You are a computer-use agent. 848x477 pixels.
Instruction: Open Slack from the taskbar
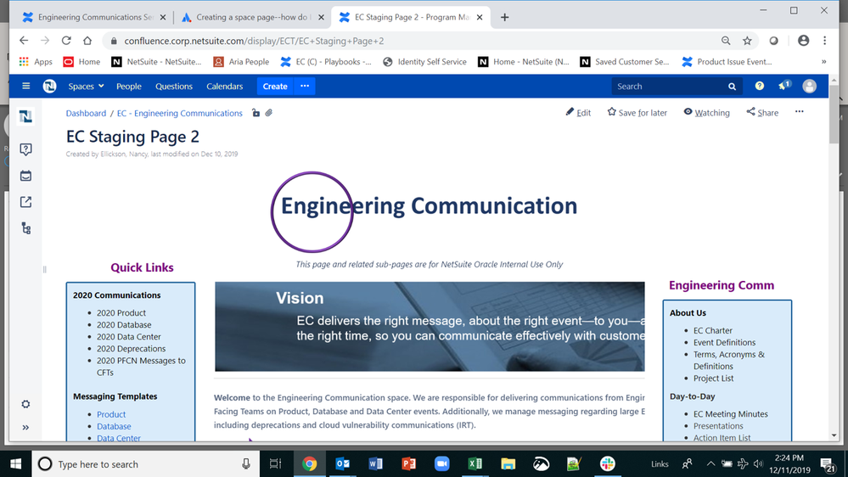click(x=607, y=463)
